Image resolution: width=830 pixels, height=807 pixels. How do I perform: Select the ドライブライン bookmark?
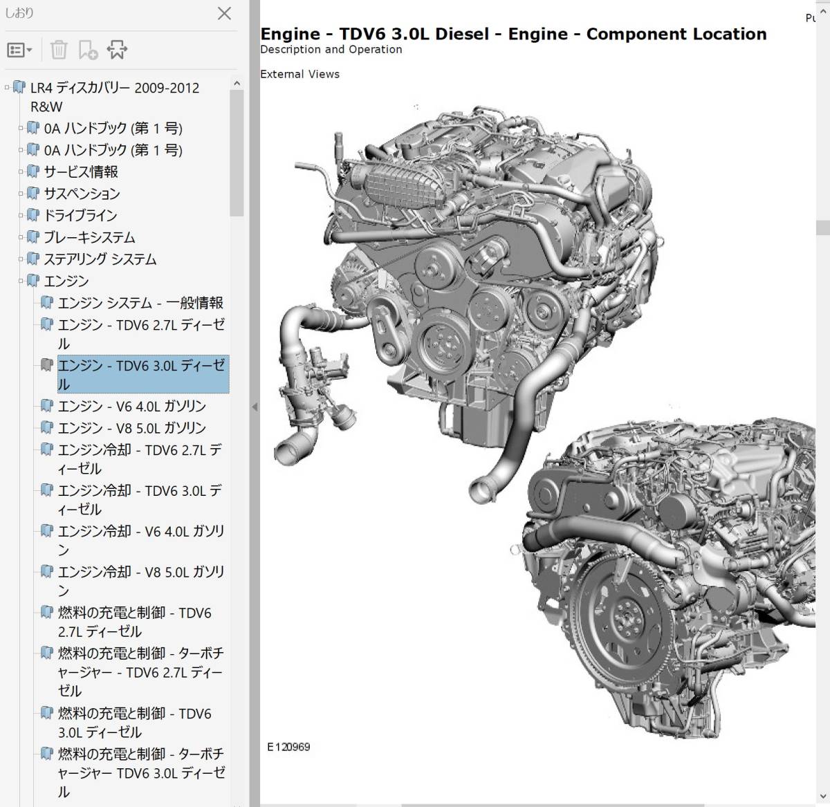point(80,215)
